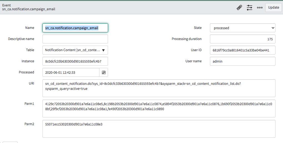The height and width of the screenshot is (143, 283).
Task: Open the more options ellipsis menu
Action: [260, 8]
